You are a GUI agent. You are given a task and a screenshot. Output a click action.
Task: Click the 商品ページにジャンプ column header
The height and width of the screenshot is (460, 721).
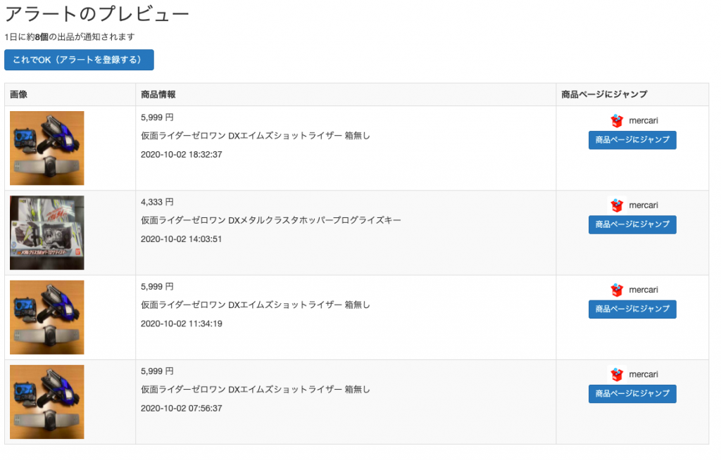tap(604, 94)
